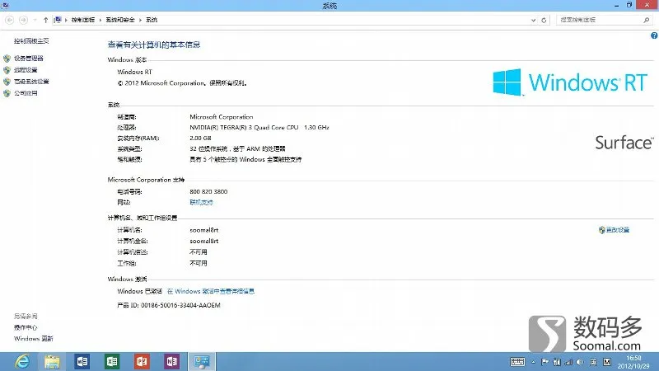Select the 2.00 GB RAM value

tap(200, 138)
